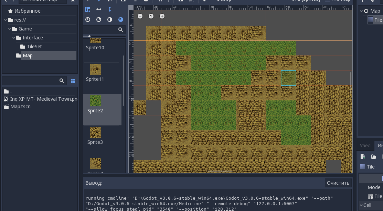Toggle the tile transpose option

(x=88, y=9)
